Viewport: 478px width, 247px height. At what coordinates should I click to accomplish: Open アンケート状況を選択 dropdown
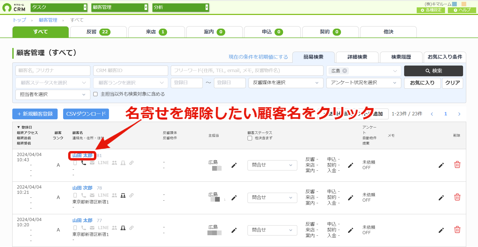click(364, 83)
